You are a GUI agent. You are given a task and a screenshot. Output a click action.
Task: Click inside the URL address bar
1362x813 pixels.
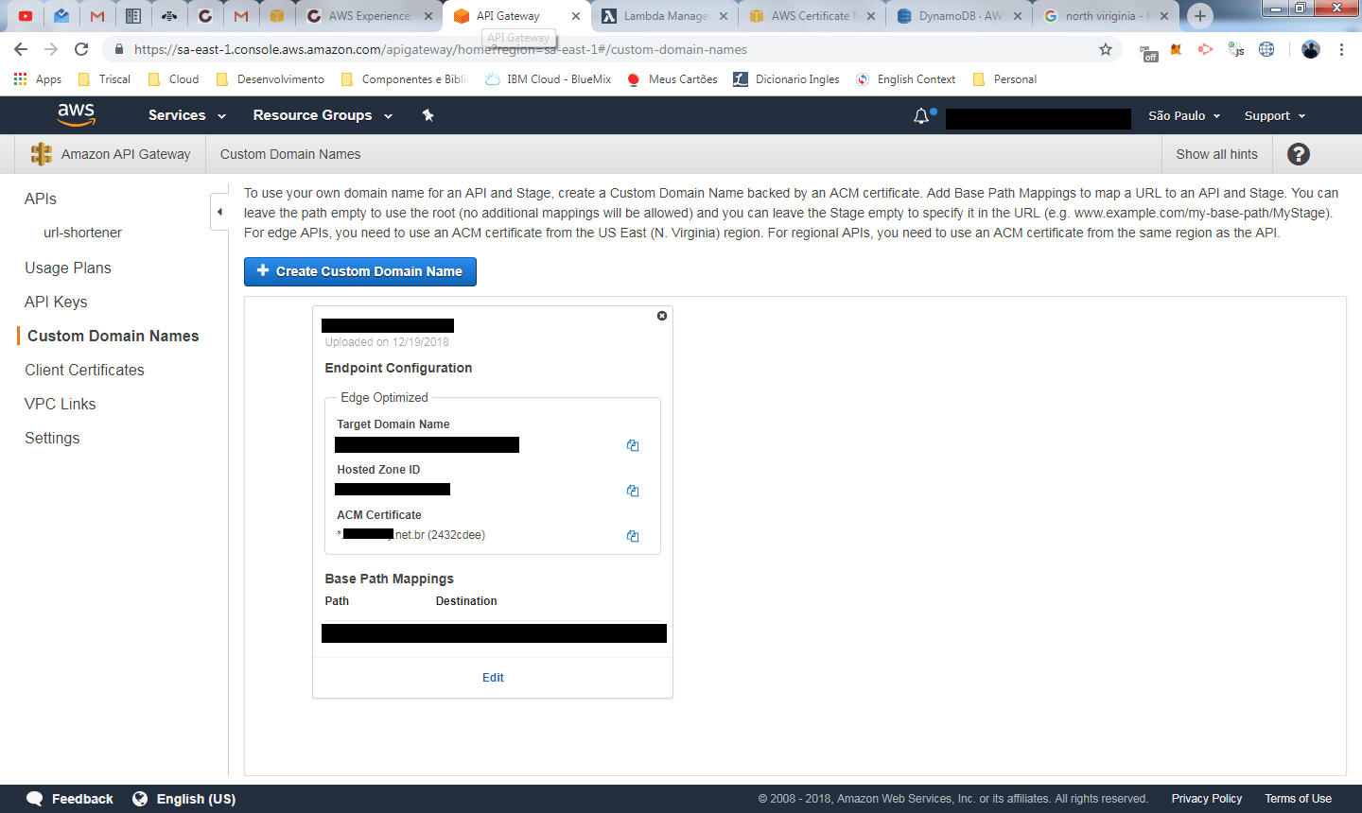click(605, 49)
